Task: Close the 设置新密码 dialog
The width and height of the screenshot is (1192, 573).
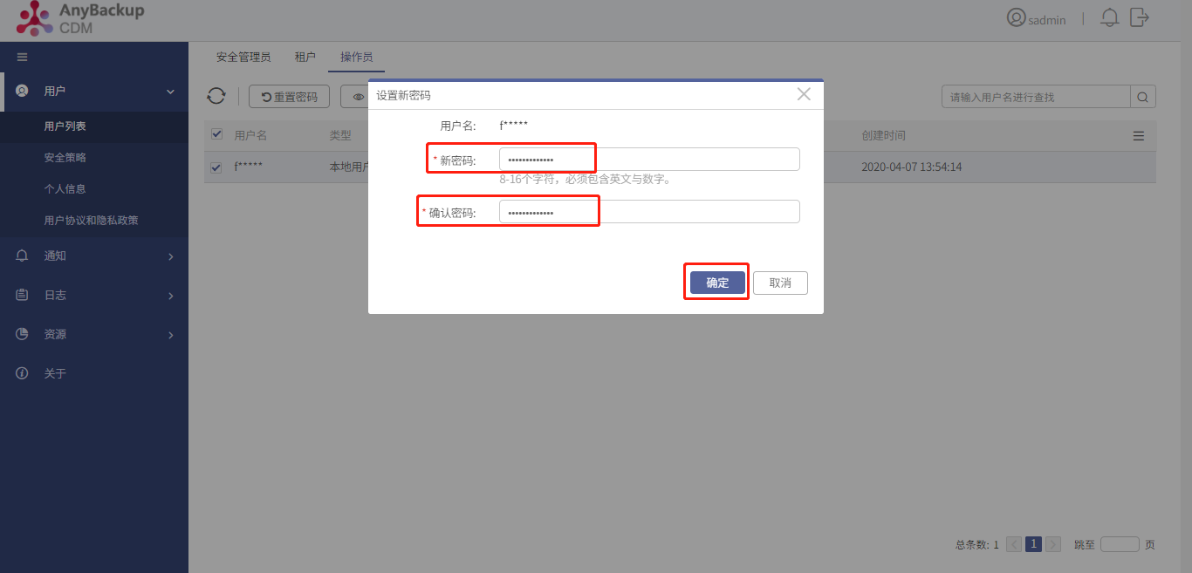Action: coord(804,94)
